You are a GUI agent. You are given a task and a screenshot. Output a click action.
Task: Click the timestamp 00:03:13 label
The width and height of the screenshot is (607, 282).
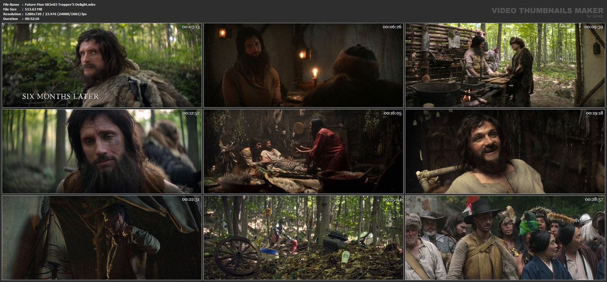(x=191, y=27)
